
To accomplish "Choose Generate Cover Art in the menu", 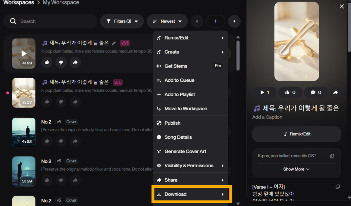I will (x=185, y=151).
